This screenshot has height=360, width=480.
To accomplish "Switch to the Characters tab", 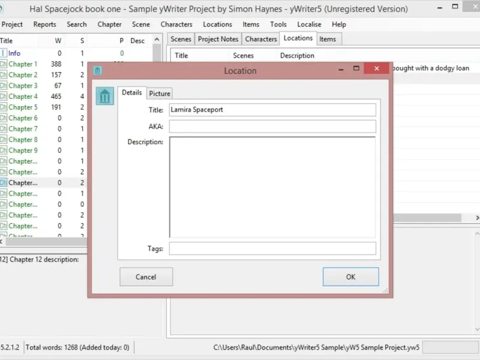I will 261,39.
